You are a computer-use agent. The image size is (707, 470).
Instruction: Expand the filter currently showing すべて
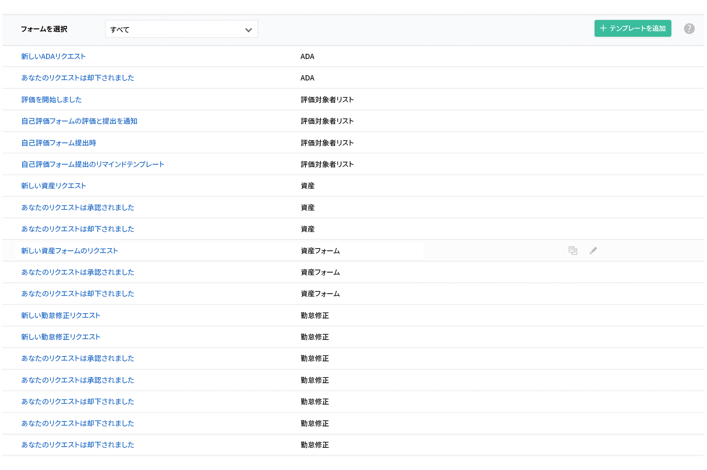181,29
